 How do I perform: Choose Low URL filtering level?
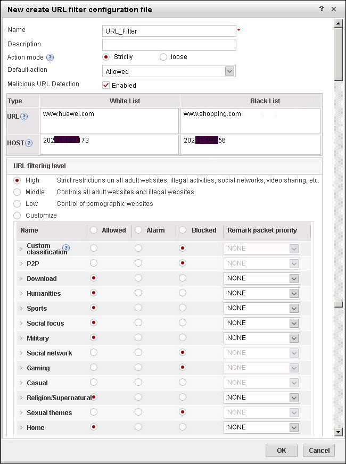[x=17, y=204]
